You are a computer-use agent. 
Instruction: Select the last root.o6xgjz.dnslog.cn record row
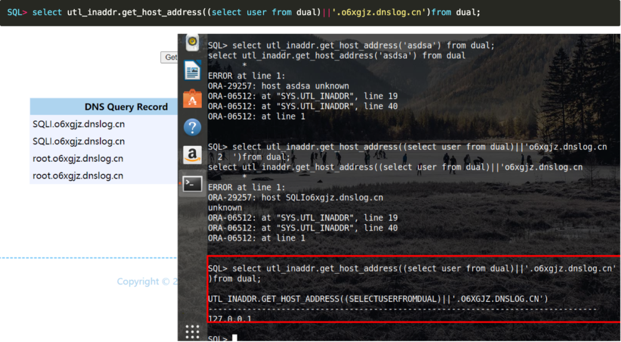click(x=103, y=176)
